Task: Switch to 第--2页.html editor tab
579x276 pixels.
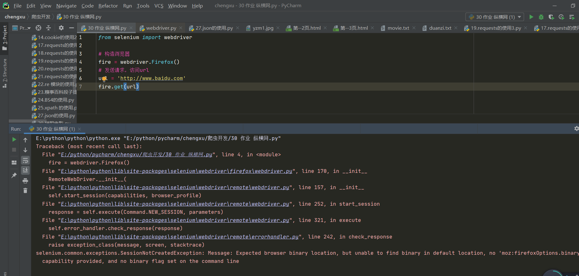Action: 306,28
